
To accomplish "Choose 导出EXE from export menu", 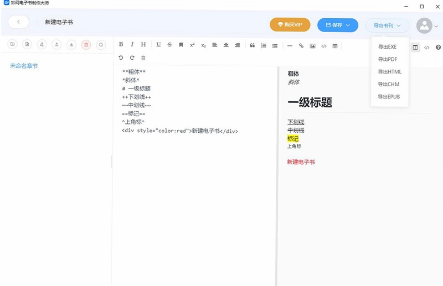I will point(387,47).
